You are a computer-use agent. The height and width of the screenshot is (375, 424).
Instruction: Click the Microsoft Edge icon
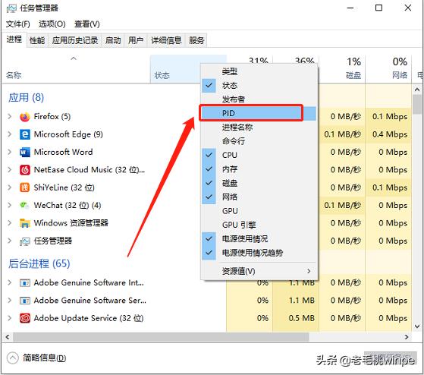(24, 134)
